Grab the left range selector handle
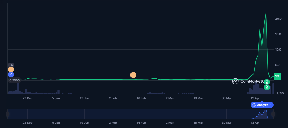Viewport: 288px width, 128px height. 7,114
